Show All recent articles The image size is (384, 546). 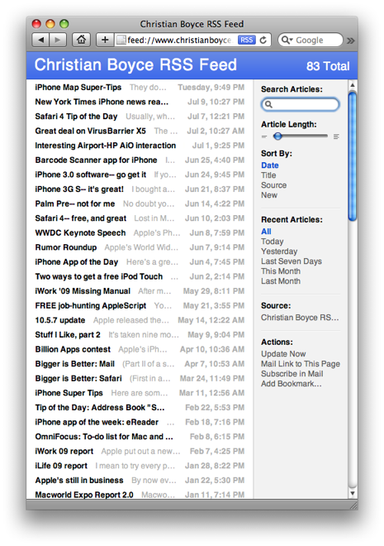(x=266, y=231)
